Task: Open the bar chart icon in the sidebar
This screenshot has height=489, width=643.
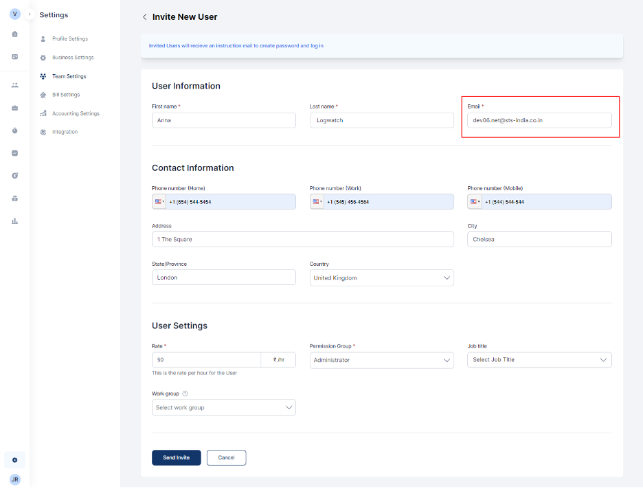Action: [14, 221]
